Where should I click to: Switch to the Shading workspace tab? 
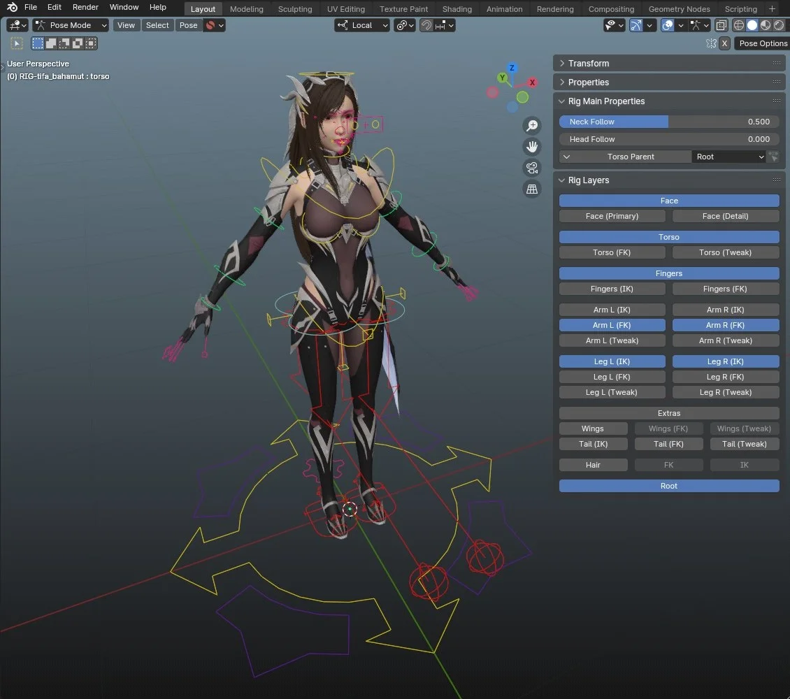457,9
